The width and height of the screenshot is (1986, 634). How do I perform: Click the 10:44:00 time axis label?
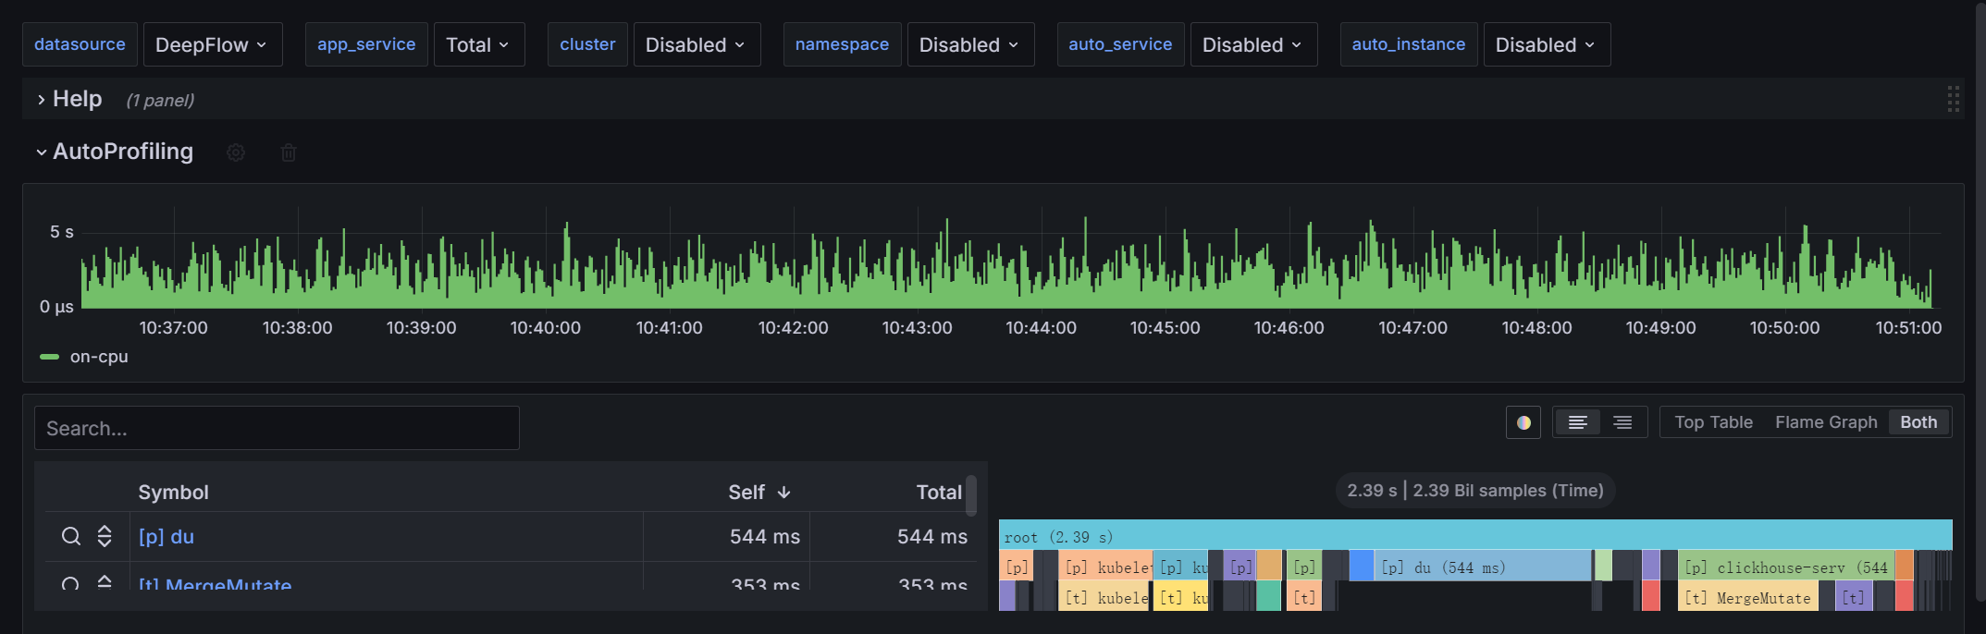click(x=1041, y=328)
